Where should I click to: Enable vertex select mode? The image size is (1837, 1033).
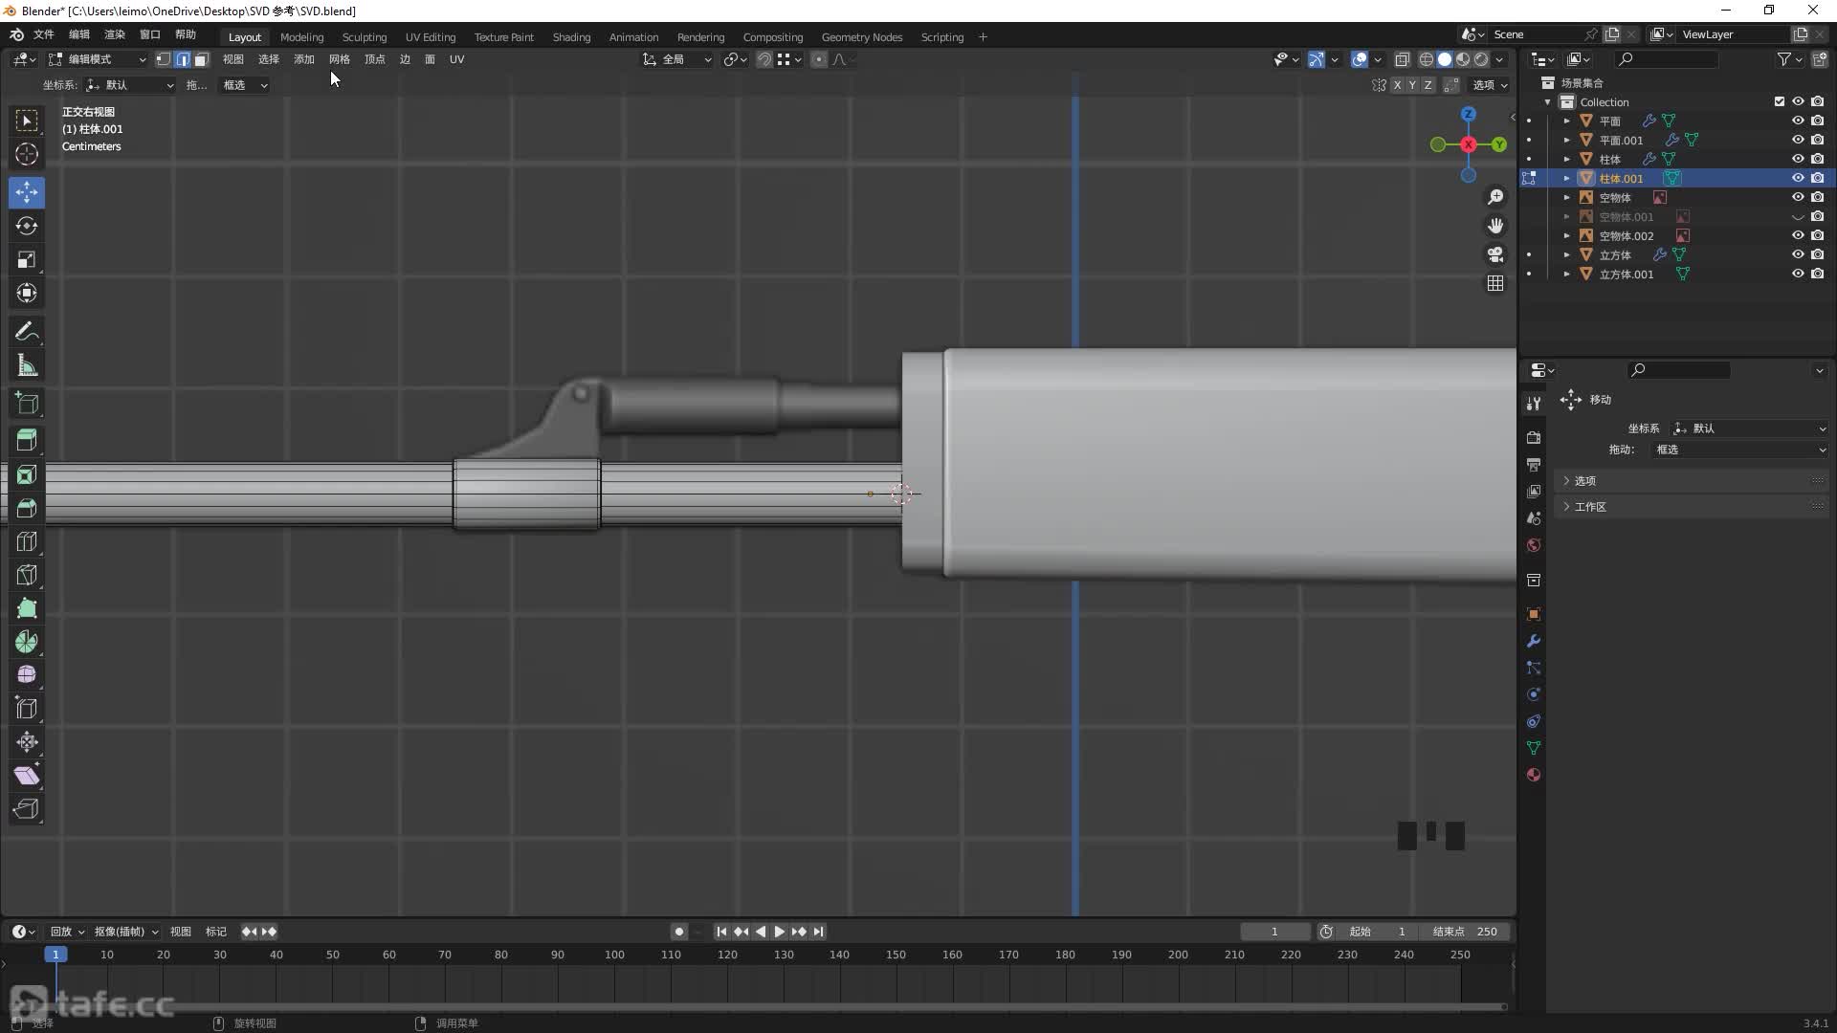[164, 59]
